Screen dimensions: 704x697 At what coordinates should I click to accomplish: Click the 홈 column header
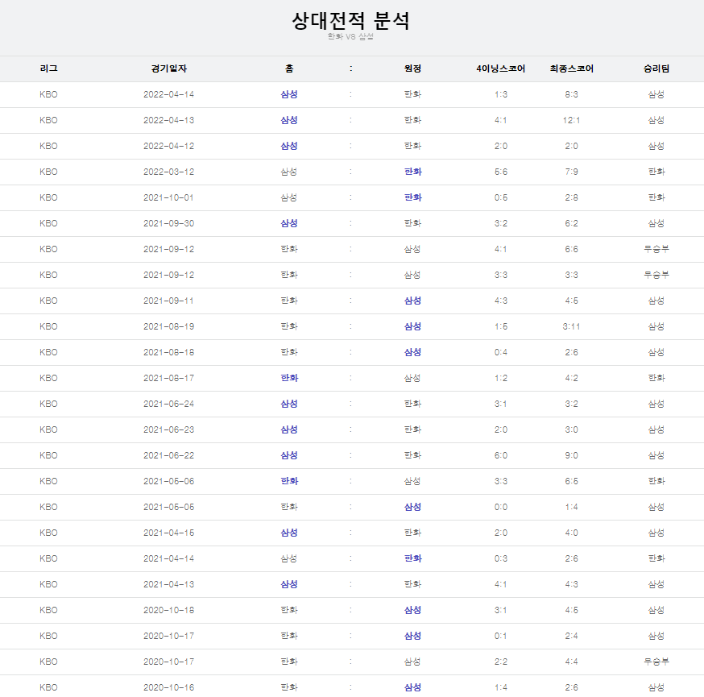click(289, 68)
